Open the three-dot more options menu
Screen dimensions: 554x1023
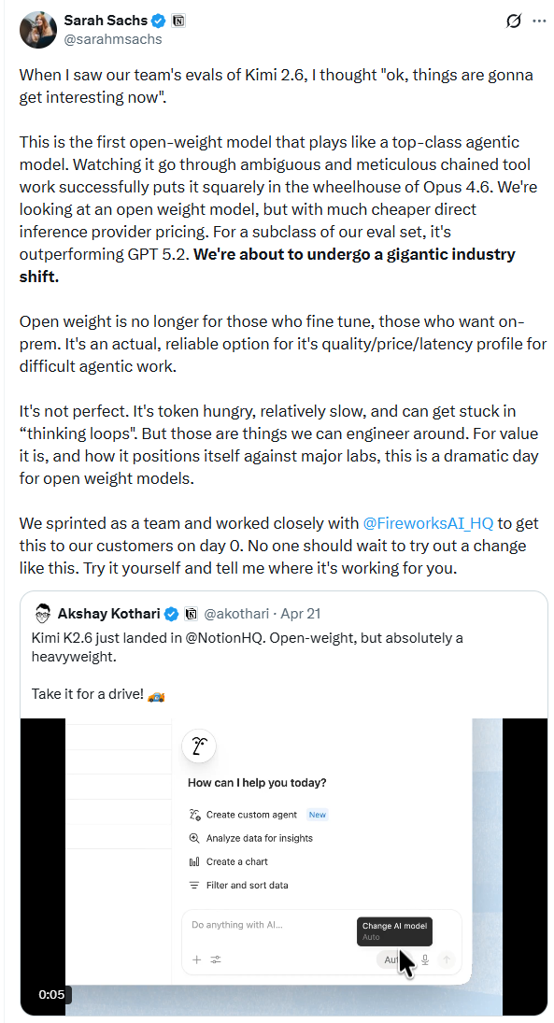click(539, 21)
